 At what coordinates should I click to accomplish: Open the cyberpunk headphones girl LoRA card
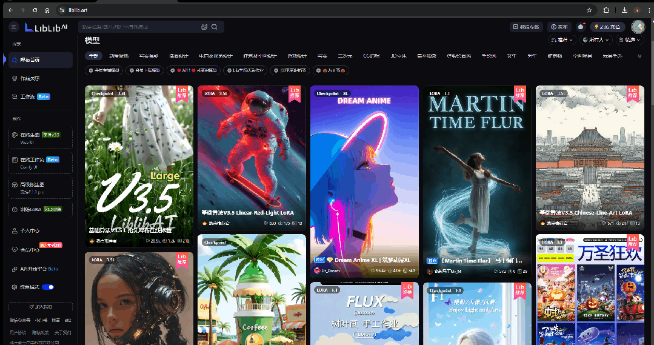pyautogui.click(x=139, y=298)
